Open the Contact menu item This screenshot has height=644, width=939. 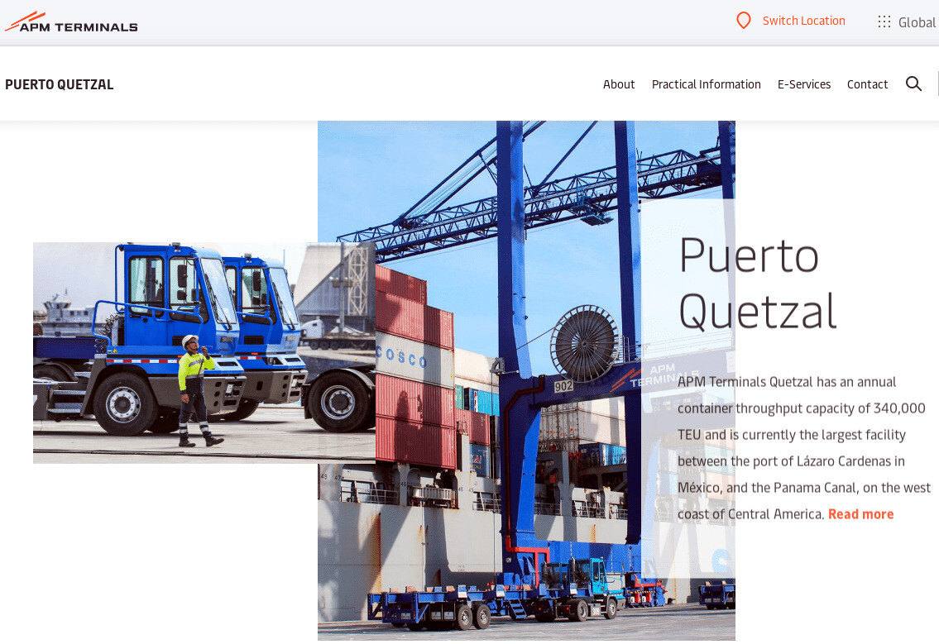[x=867, y=84]
